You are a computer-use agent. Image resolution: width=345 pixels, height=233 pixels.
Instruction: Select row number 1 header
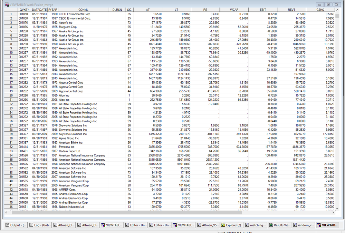pos(11,14)
